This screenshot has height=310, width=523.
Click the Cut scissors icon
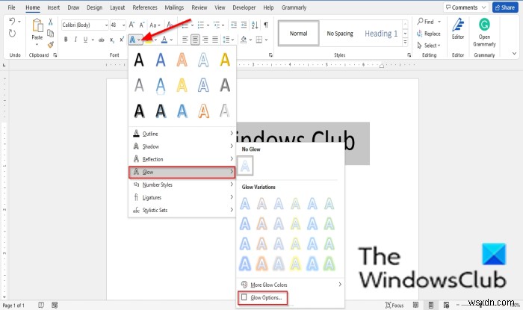tap(50, 22)
